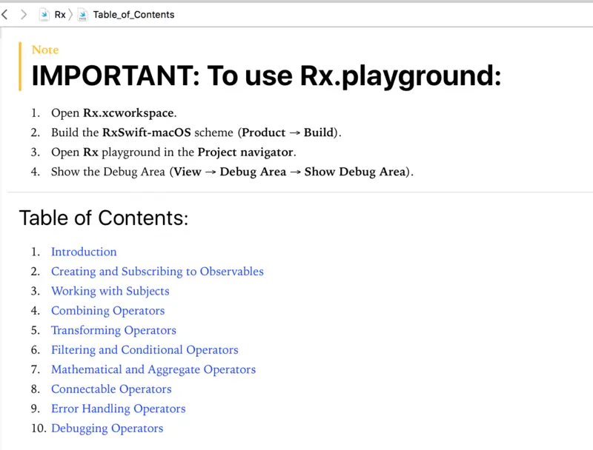Go back using the left arrow
Screen dimensions: 593x450
pyautogui.click(x=5, y=15)
